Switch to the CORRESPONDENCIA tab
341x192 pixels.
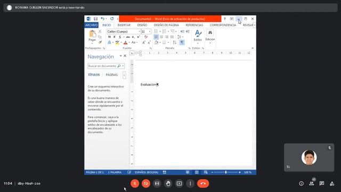point(223,25)
